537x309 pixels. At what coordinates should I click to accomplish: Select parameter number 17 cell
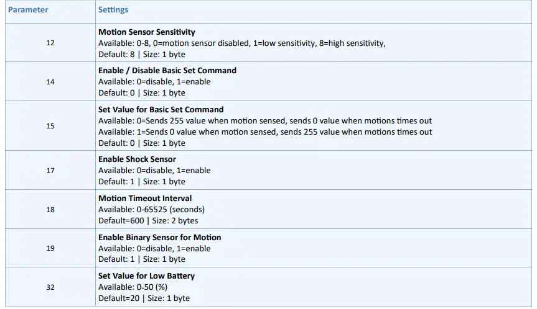tap(50, 171)
